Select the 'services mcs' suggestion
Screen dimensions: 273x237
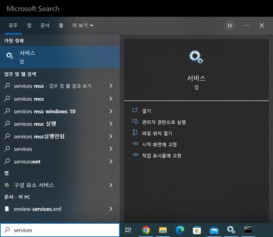pos(60,99)
